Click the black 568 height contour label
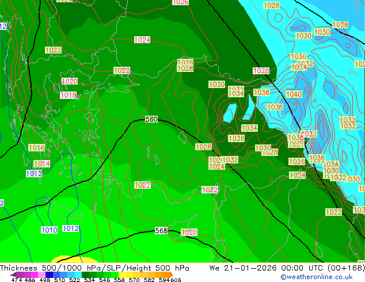The width and height of the screenshot is (365, 282). [161, 231]
